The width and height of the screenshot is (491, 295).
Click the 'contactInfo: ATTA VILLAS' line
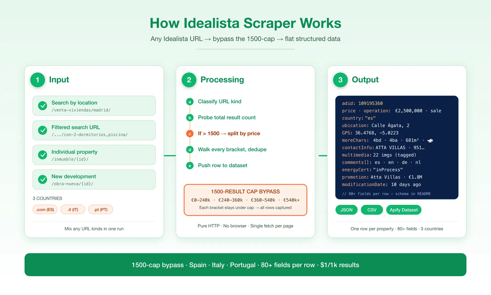point(383,147)
